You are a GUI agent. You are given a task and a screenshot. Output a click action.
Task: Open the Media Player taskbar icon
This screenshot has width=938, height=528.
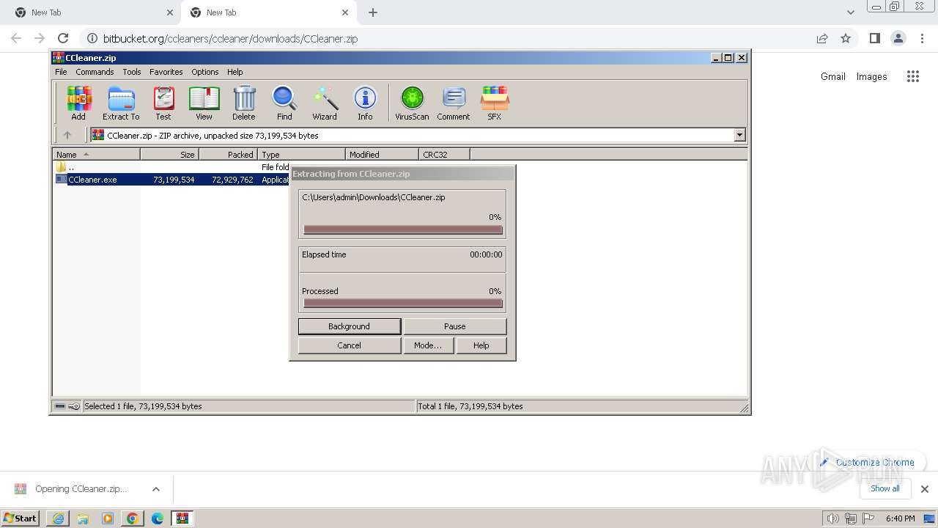(x=108, y=518)
